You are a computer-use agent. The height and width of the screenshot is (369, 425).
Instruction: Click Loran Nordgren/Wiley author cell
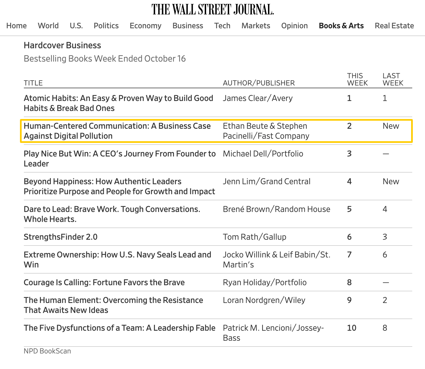pyautogui.click(x=264, y=300)
